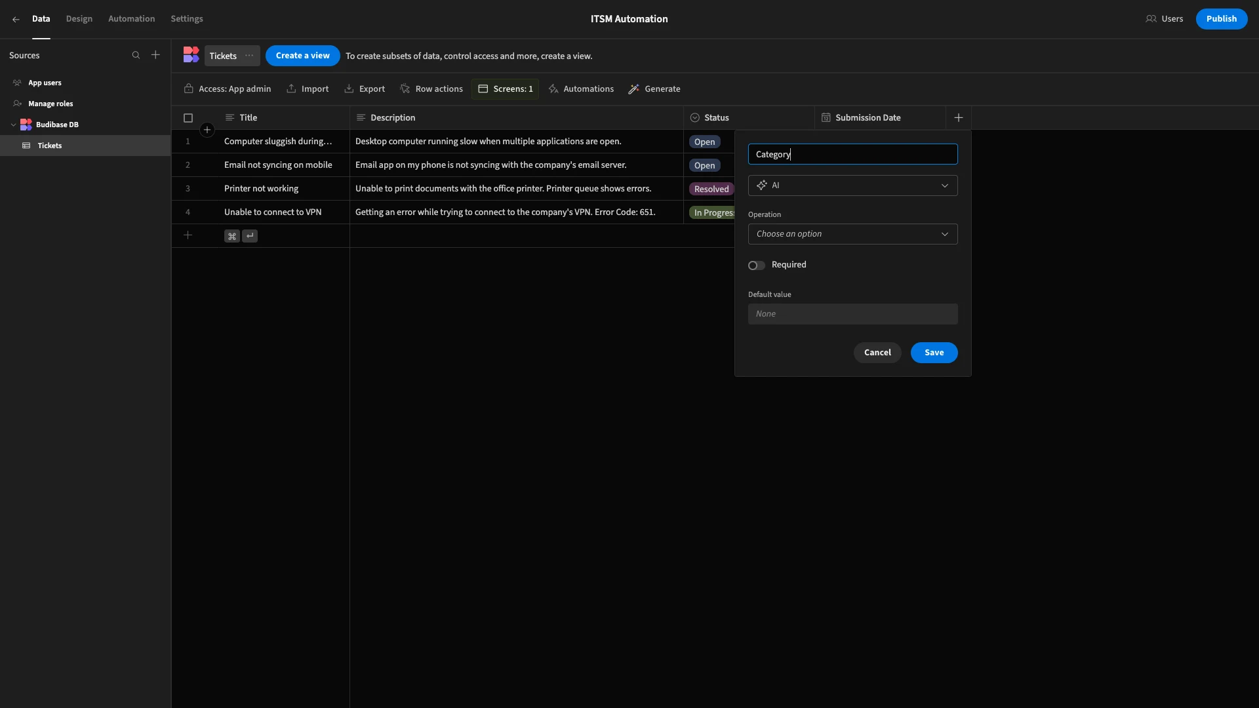
Task: Click the In Progress status badge
Action: pyautogui.click(x=712, y=212)
